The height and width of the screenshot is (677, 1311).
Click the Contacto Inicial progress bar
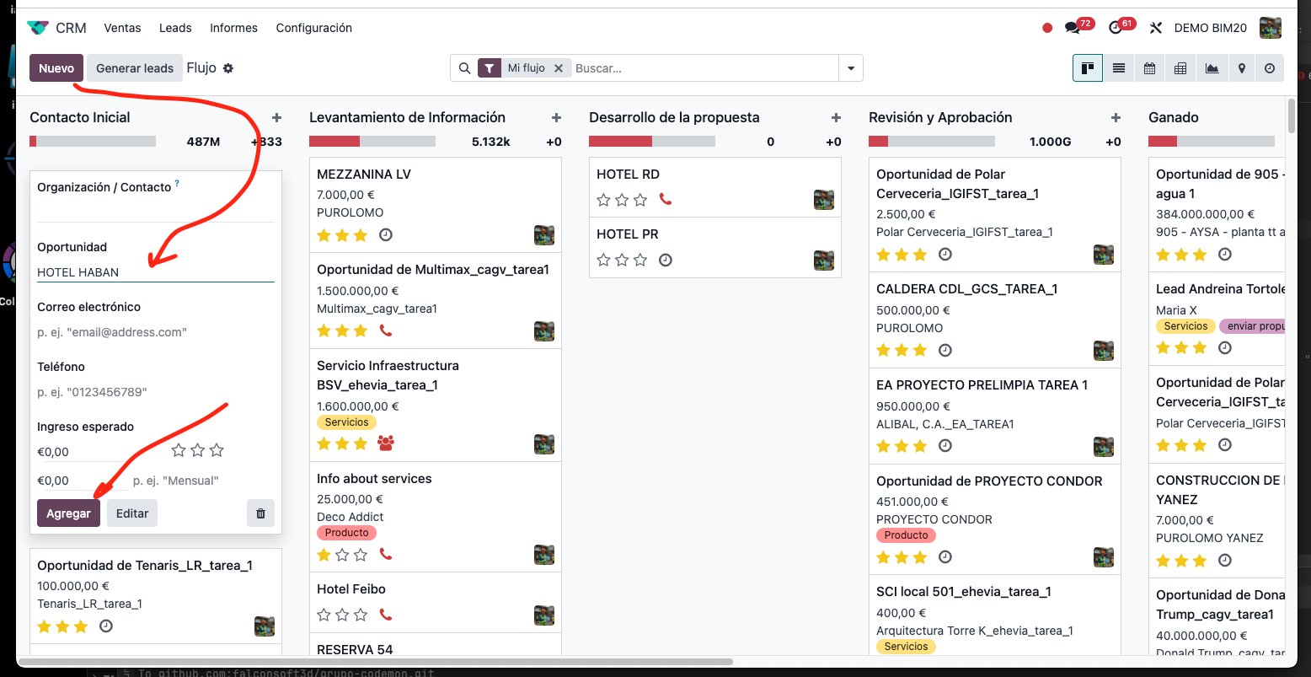coord(93,141)
